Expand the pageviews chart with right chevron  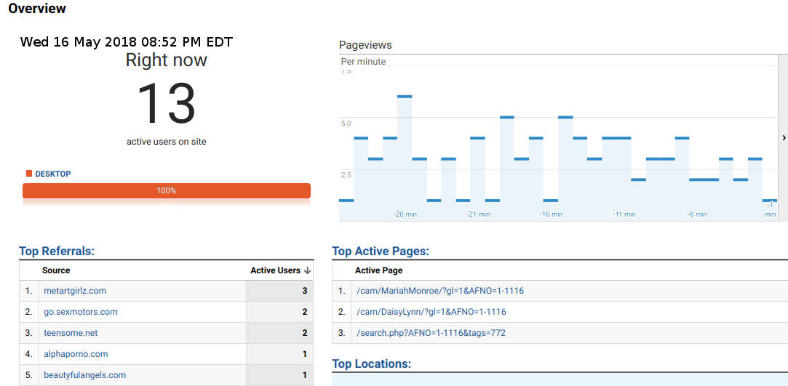pyautogui.click(x=784, y=137)
